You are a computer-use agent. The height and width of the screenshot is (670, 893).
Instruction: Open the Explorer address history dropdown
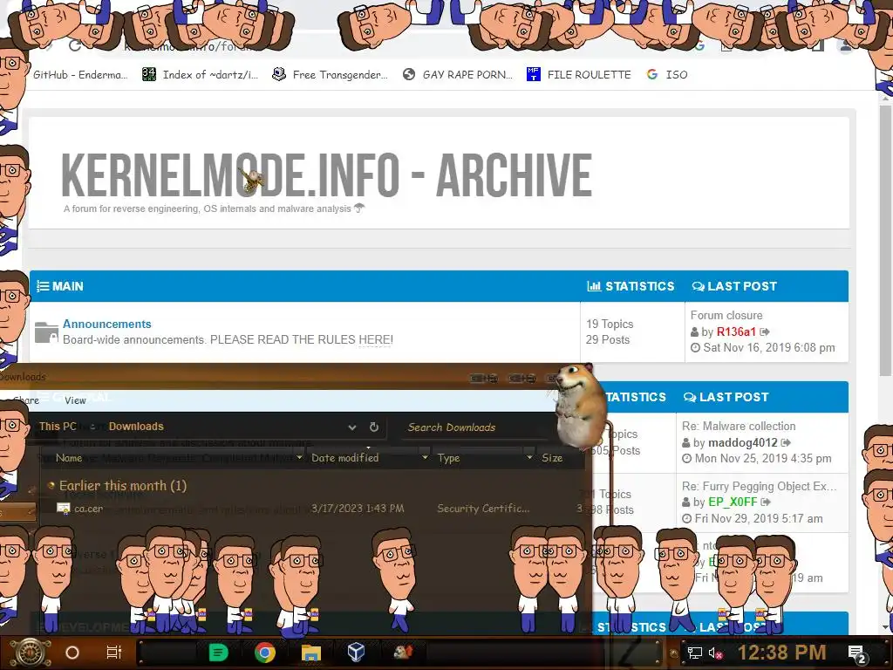point(352,427)
